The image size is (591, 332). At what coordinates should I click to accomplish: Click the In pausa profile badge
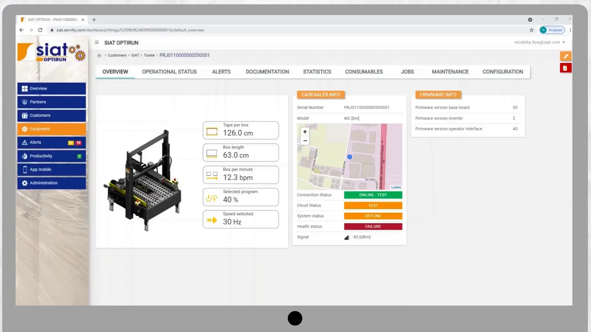tap(552, 30)
